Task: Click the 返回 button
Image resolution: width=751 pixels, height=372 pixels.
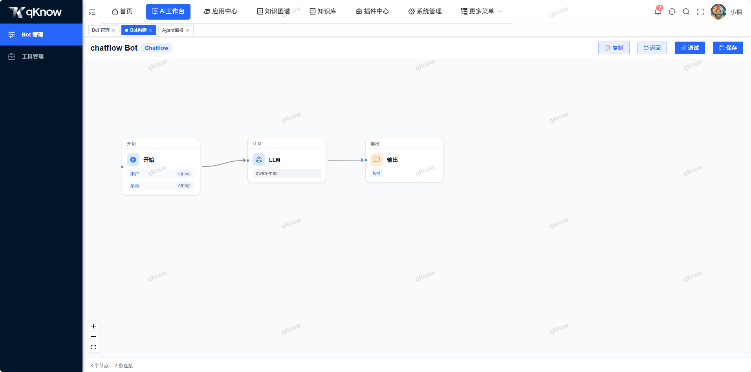Action: [x=652, y=48]
